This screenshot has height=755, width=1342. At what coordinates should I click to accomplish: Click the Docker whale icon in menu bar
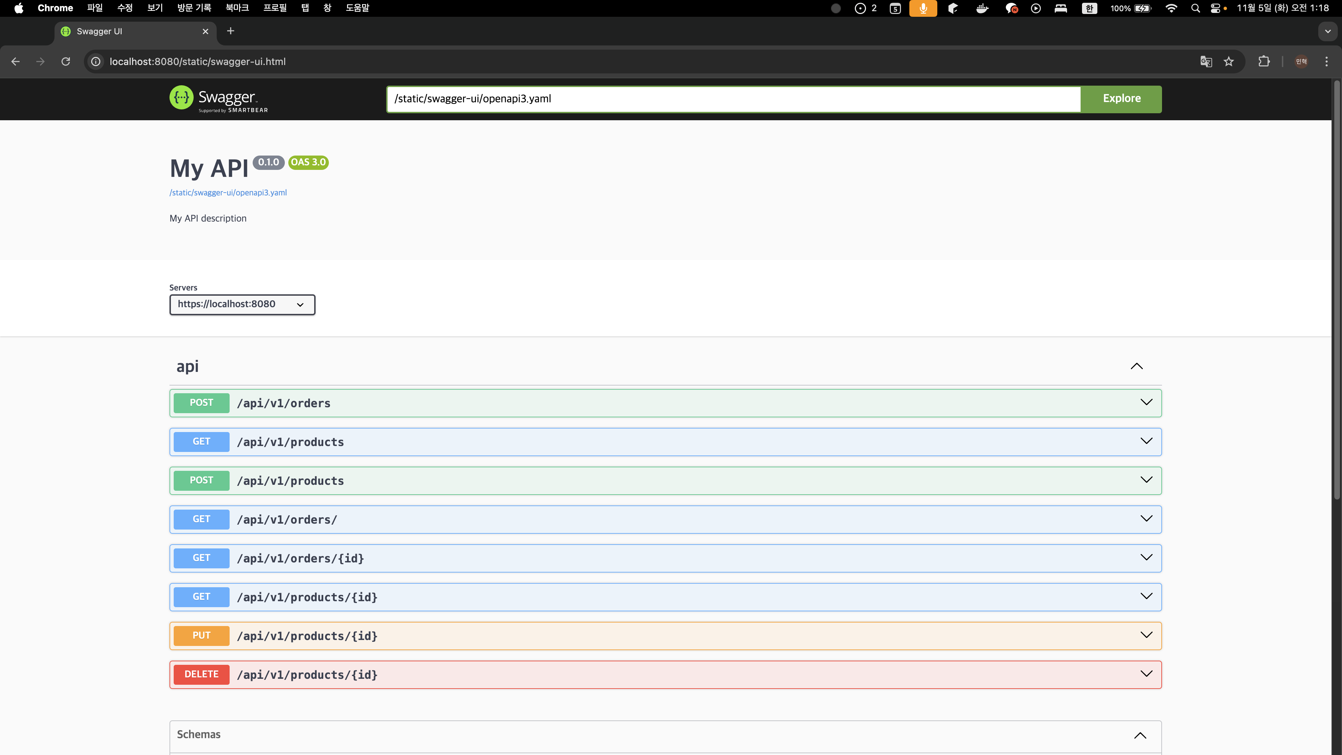pyautogui.click(x=982, y=8)
